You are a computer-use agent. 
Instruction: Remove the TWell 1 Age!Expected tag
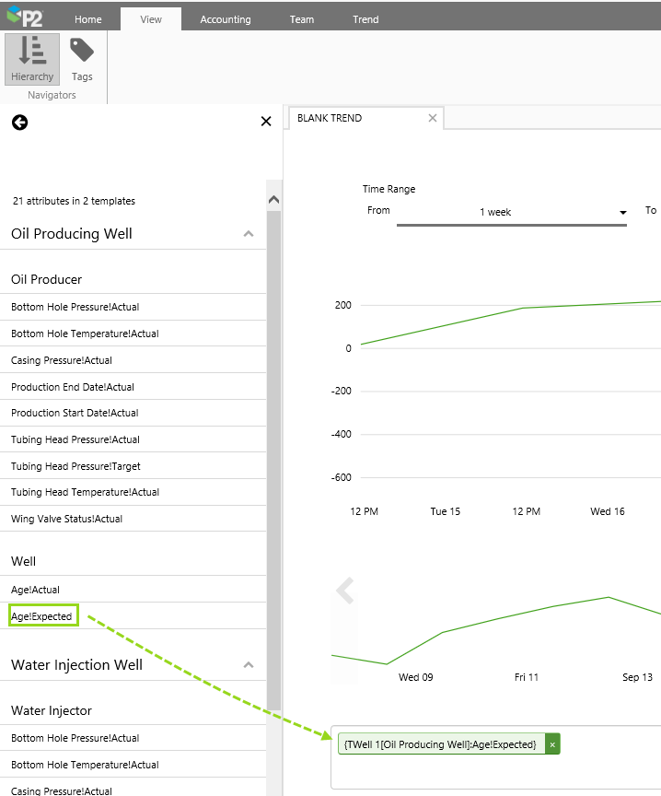pos(552,744)
